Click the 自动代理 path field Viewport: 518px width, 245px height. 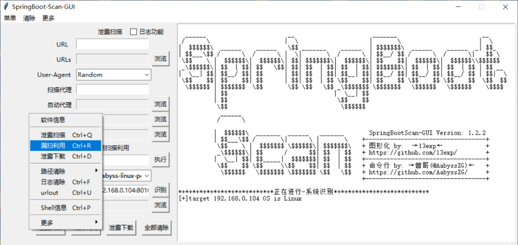tap(112, 105)
